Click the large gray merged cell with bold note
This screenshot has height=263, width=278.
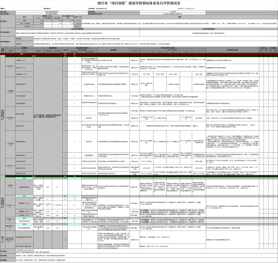[x=48, y=116]
